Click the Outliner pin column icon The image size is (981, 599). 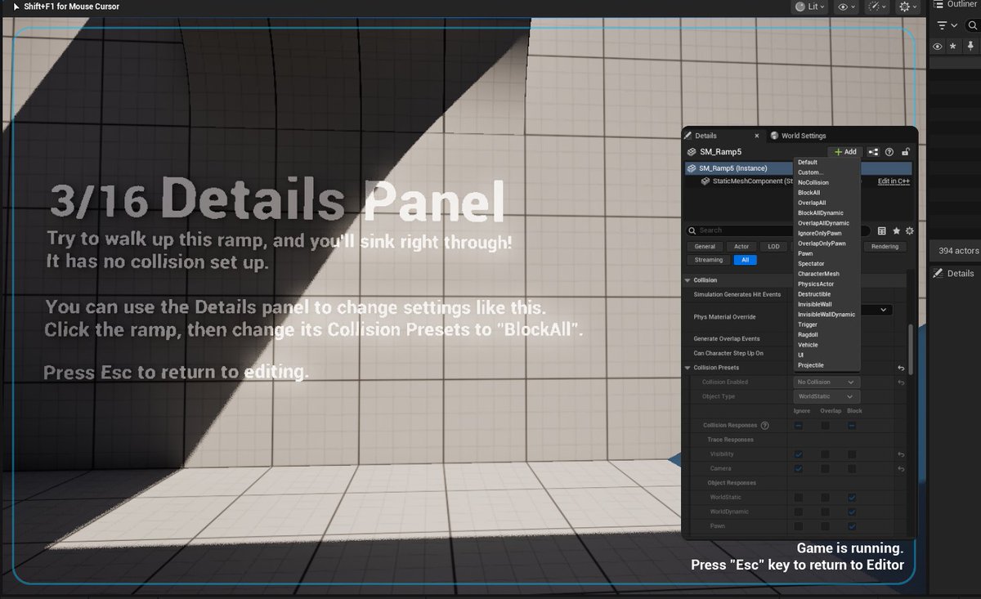[x=969, y=47]
